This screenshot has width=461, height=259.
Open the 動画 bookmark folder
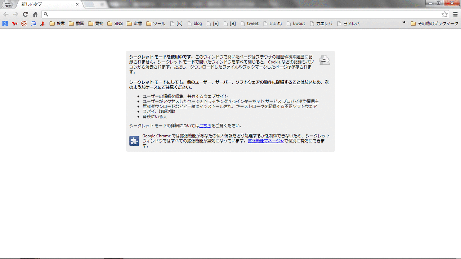click(76, 24)
